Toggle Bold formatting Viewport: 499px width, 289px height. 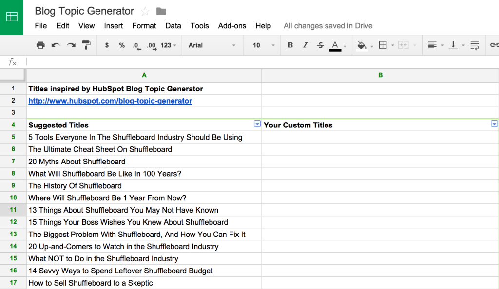point(290,45)
